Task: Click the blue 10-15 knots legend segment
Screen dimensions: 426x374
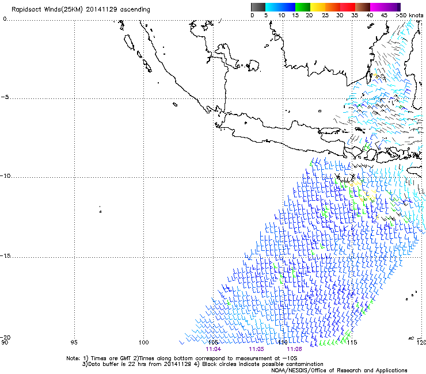Action: coord(288,7)
